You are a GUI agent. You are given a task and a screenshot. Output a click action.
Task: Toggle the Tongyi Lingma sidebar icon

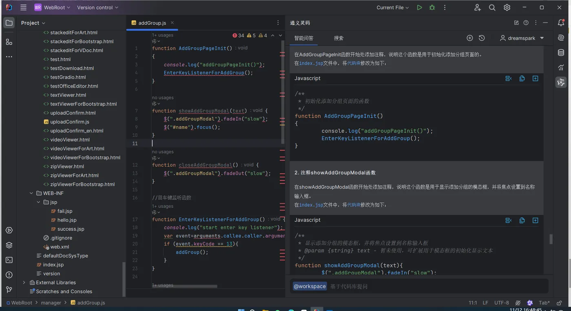pyautogui.click(x=561, y=82)
